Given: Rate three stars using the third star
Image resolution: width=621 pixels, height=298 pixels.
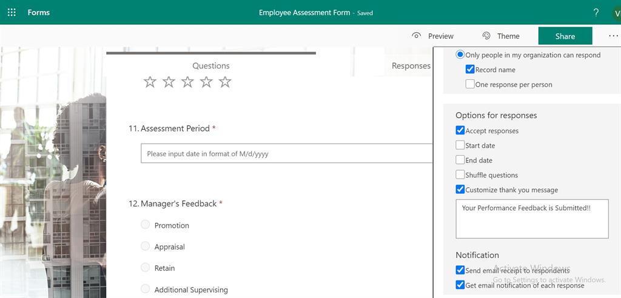Looking at the screenshot, I should click(x=187, y=82).
